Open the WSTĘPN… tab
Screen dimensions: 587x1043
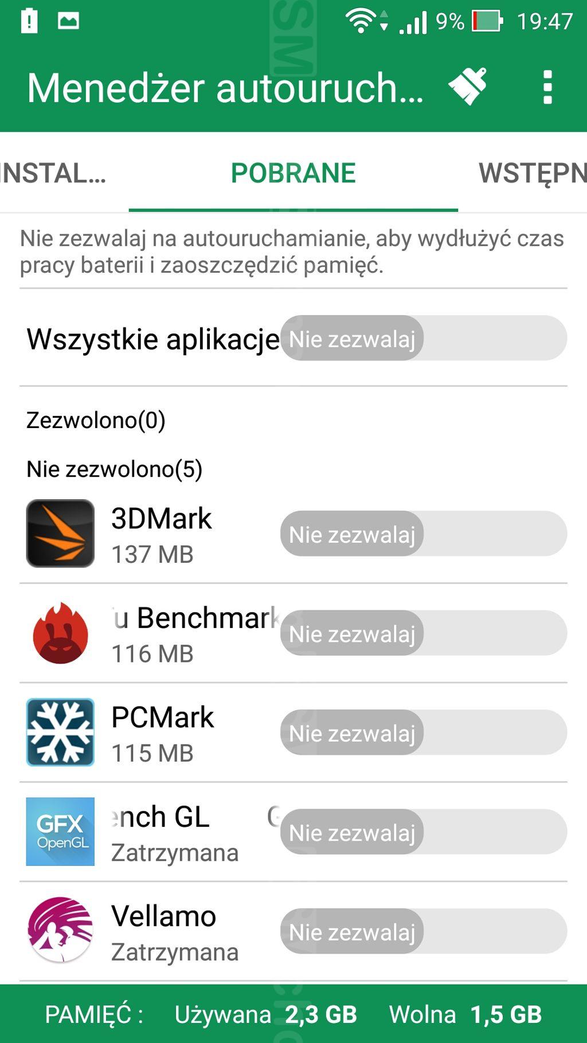click(532, 173)
